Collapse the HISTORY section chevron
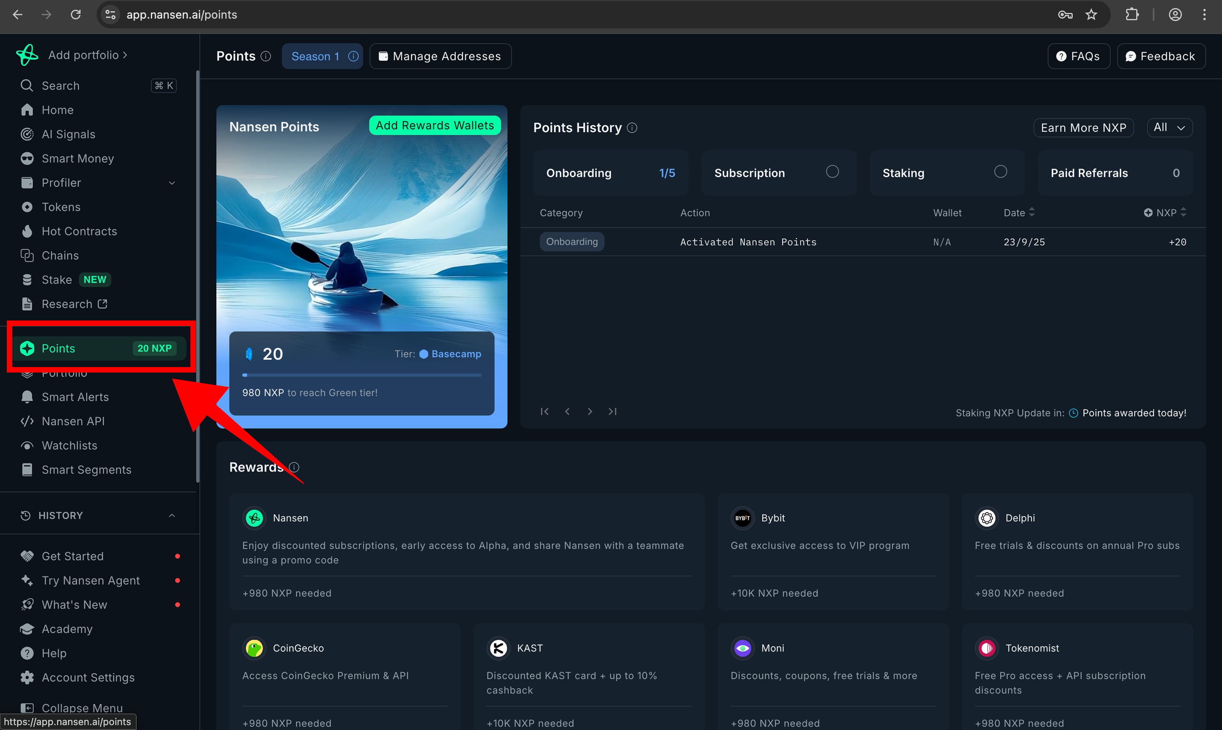 [172, 516]
